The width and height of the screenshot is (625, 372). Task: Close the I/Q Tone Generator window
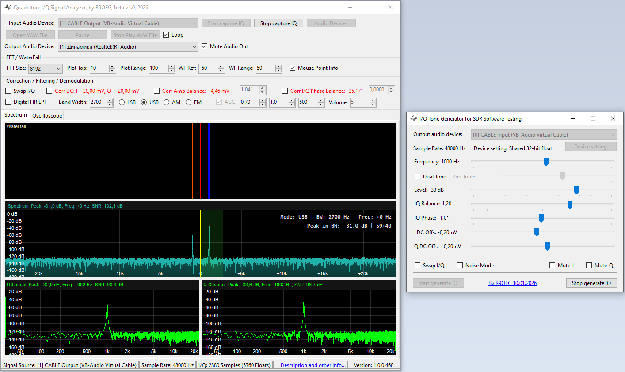click(x=613, y=118)
